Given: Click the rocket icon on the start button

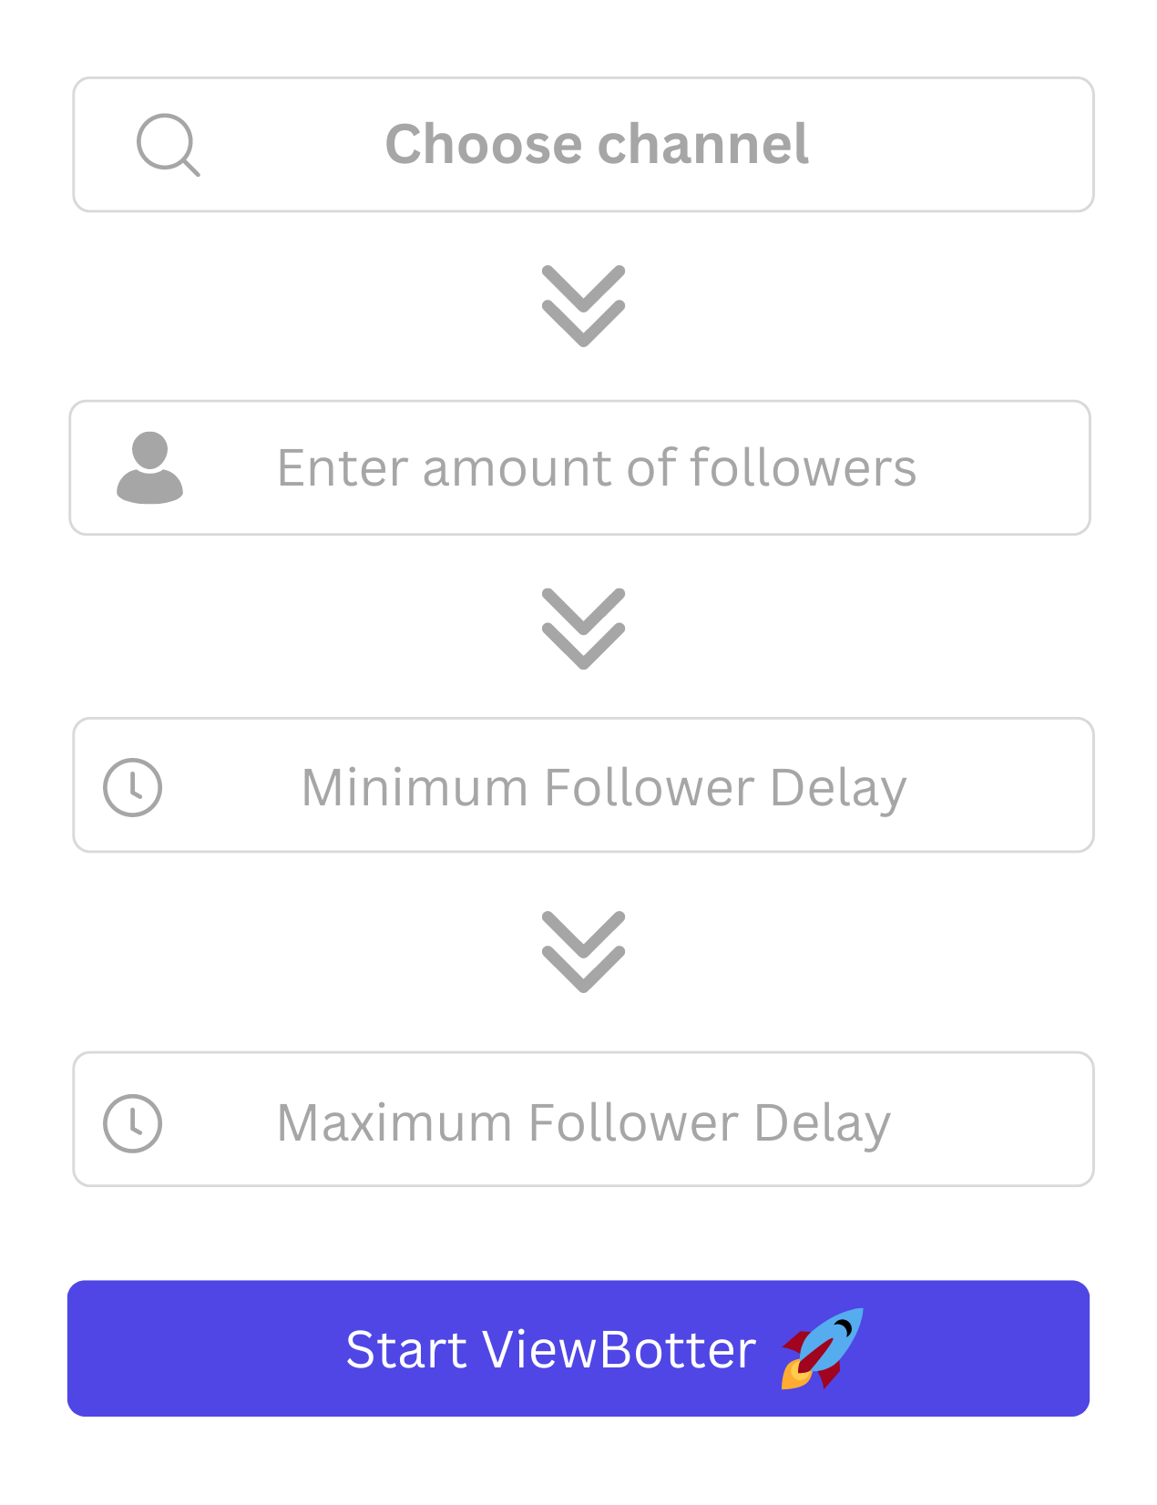Looking at the screenshot, I should coord(822,1348).
